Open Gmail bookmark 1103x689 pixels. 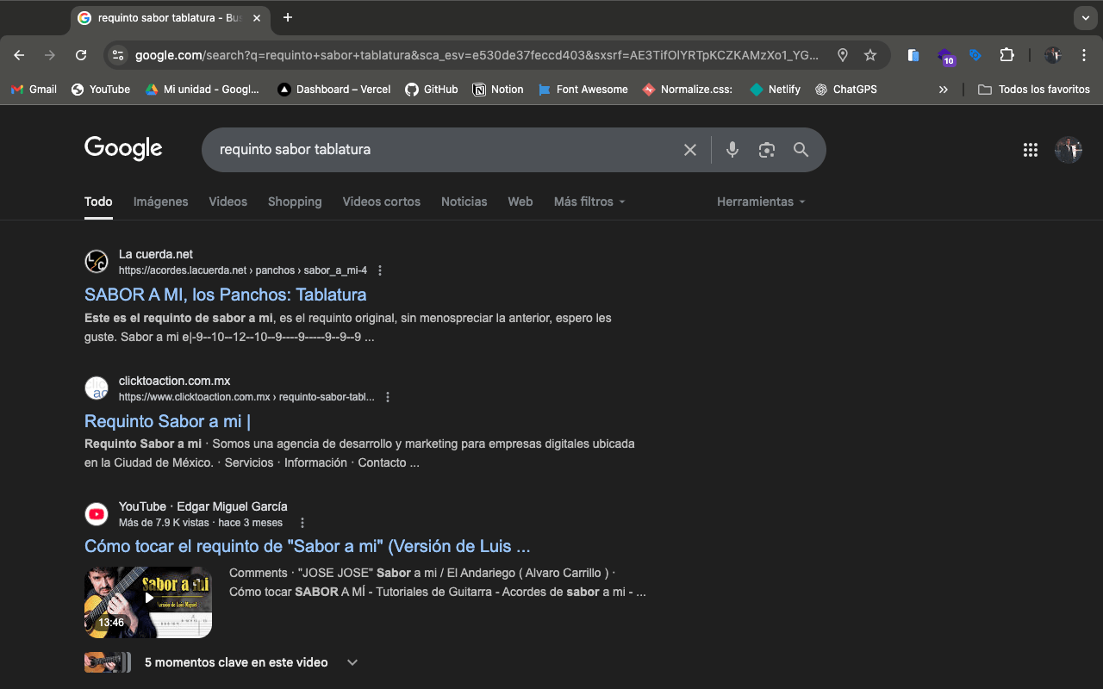pyautogui.click(x=34, y=90)
